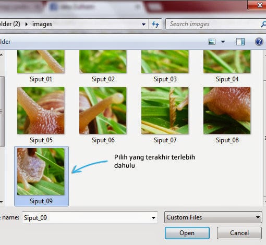Expand the view options dropdown arrow
266x245 pixels.
pos(223,42)
